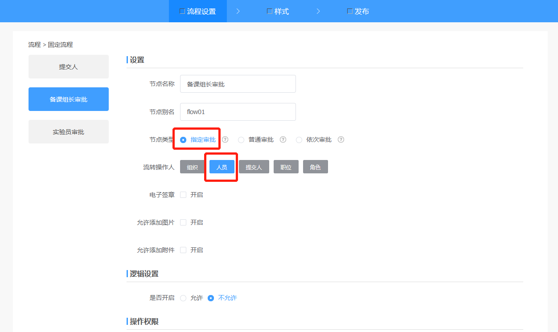Click 流程 > 固定流程 breadcrumb
558x332 pixels.
click(x=50, y=45)
